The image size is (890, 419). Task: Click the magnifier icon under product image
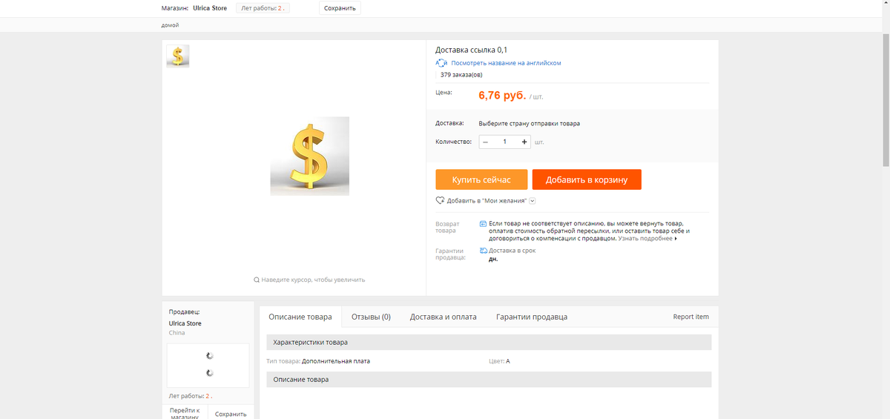[x=257, y=280]
